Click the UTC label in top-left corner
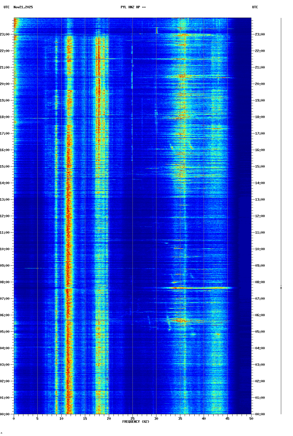 [7, 7]
